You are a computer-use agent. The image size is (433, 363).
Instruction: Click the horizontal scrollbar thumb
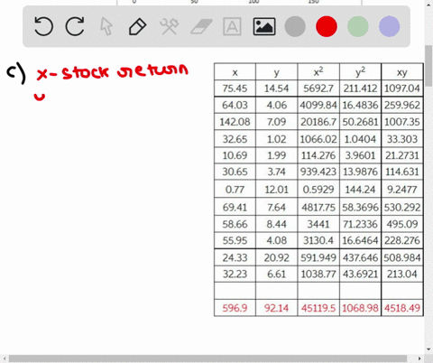point(207,358)
